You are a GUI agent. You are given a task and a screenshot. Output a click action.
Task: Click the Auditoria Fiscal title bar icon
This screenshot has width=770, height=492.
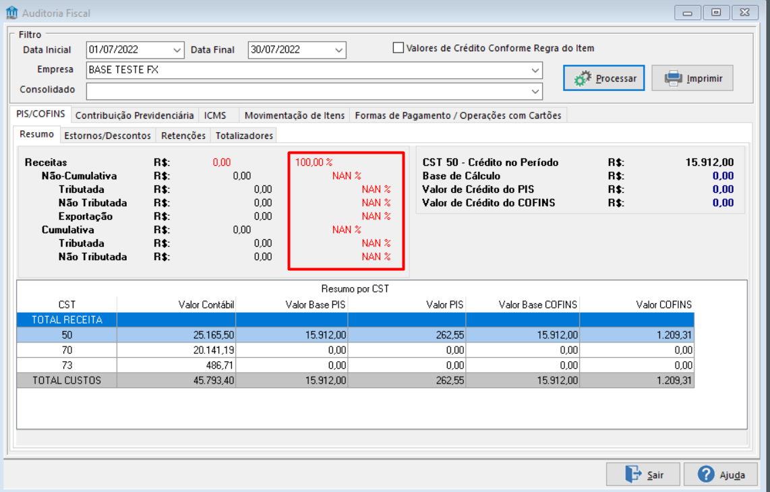coord(11,13)
